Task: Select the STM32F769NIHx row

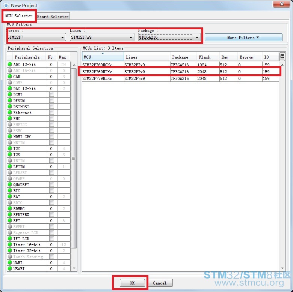Action: (181, 72)
